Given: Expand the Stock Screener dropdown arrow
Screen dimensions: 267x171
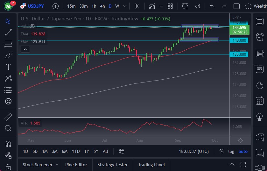Looking at the screenshot, I should click(57, 165).
